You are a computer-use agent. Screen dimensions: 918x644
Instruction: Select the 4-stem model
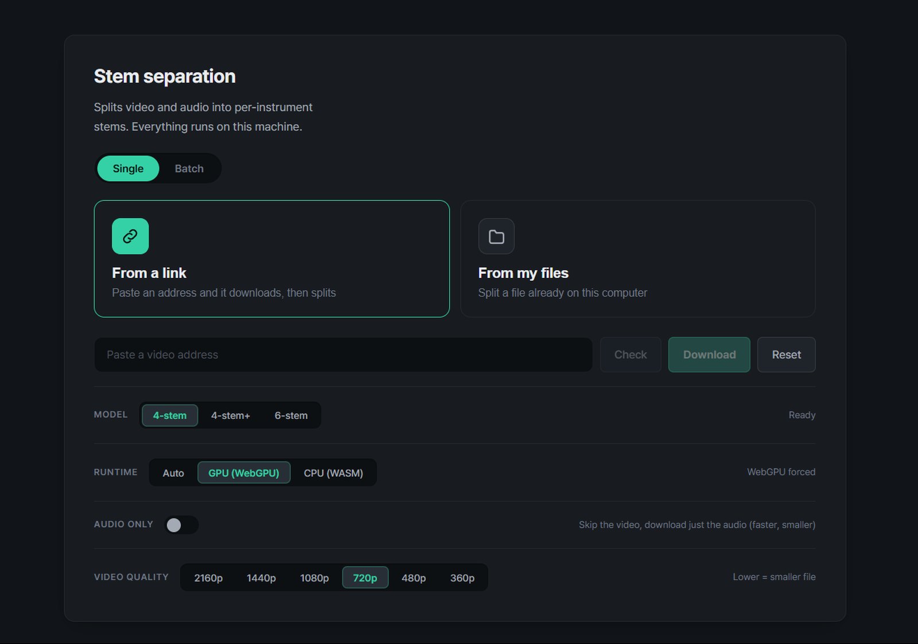(170, 415)
